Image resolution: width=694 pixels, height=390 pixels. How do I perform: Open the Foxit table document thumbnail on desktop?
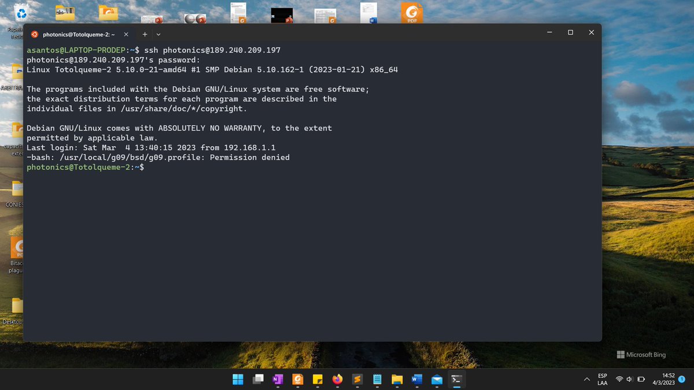326,16
